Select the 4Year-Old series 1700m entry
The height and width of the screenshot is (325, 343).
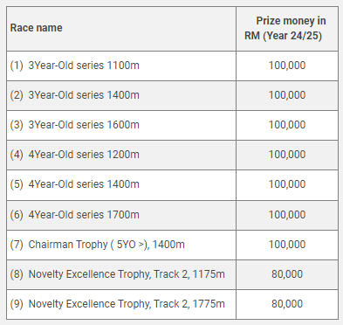click(75, 215)
